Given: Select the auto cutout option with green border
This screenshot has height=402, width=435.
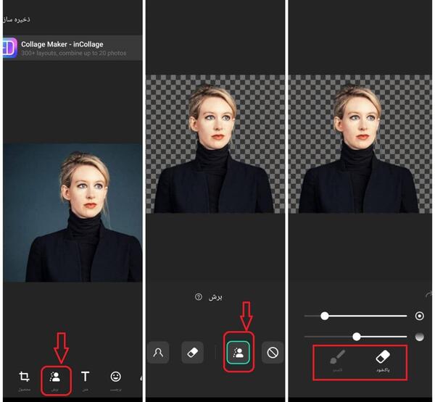Looking at the screenshot, I should point(239,353).
